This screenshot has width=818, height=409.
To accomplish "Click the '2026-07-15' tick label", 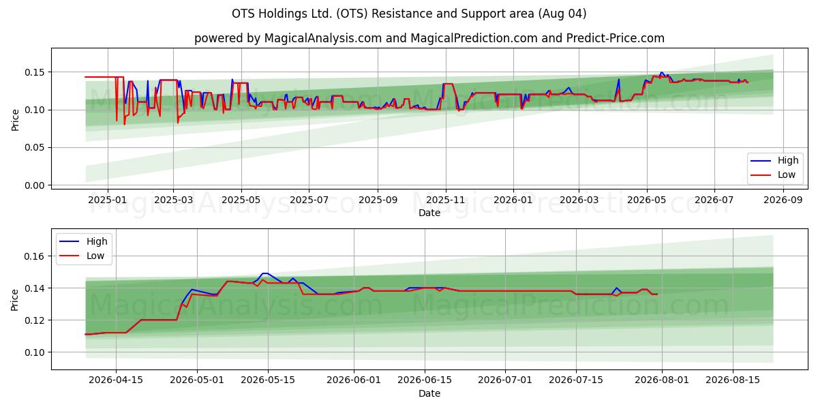I will tap(577, 380).
